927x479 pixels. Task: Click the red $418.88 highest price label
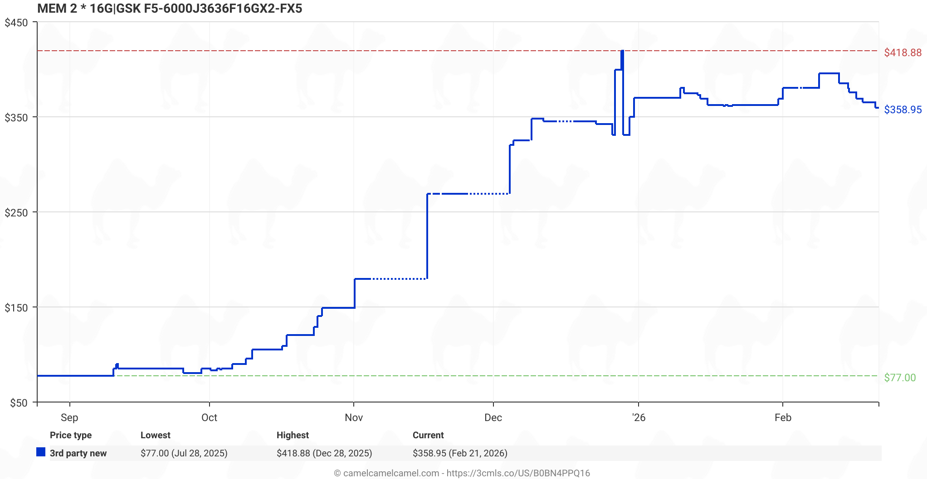tap(903, 53)
